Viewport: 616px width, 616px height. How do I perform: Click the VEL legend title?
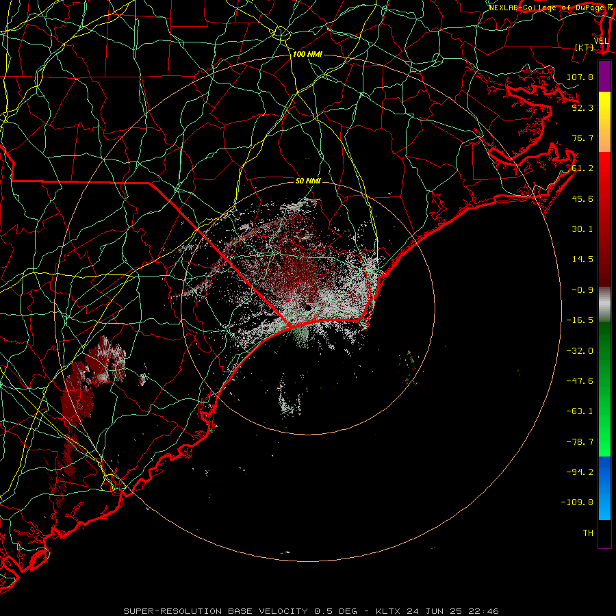coord(601,41)
